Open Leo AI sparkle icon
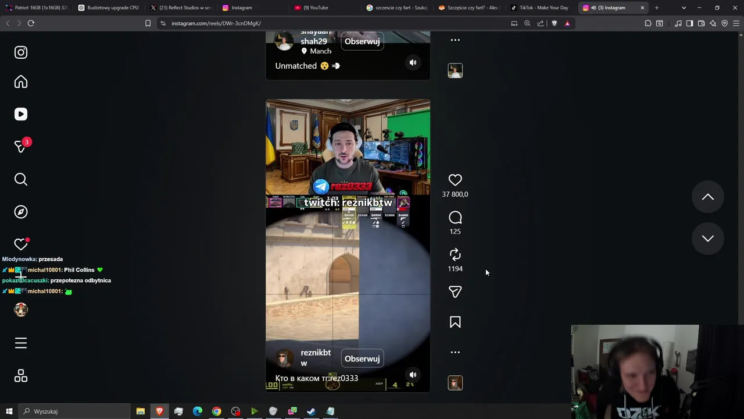The image size is (744, 419). click(x=713, y=23)
